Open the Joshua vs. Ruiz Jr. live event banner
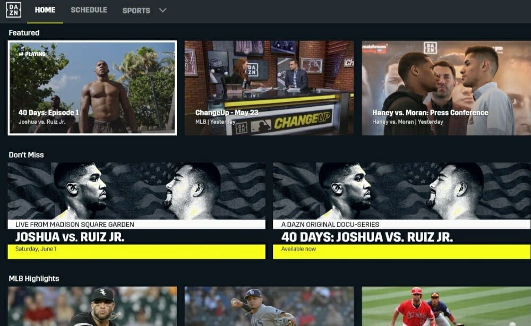 tap(136, 211)
